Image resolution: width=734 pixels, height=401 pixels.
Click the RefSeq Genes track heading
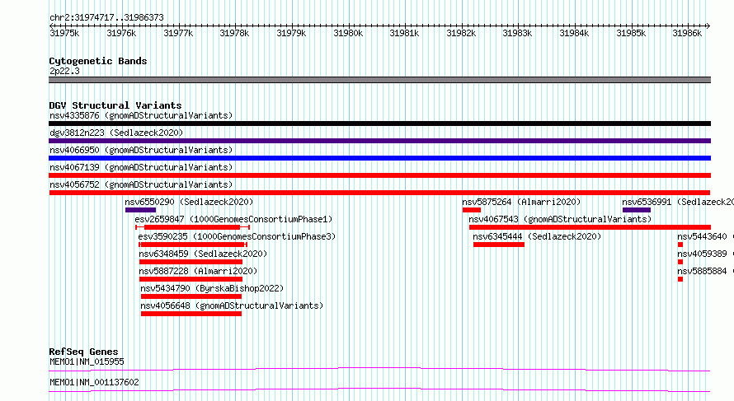pos(83,352)
